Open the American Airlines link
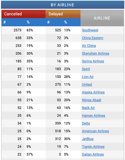Screen dimensions: 125x160 coord(95,131)
